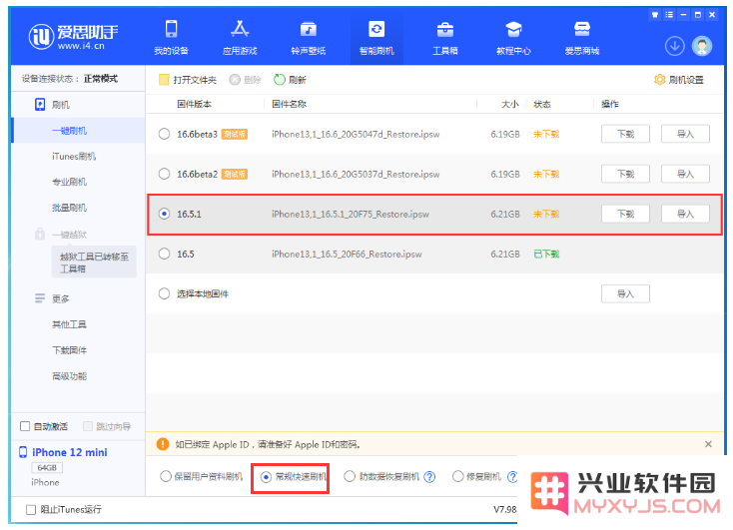Click the 固件名称 column header

(289, 104)
